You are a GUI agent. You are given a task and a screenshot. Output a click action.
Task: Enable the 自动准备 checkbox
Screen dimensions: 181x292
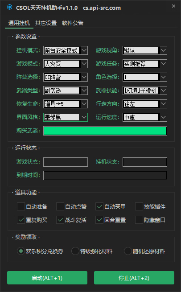(x=21, y=206)
